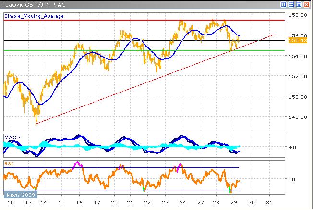
Task: Click the horizontal split button in title bar
Action: 292,5
